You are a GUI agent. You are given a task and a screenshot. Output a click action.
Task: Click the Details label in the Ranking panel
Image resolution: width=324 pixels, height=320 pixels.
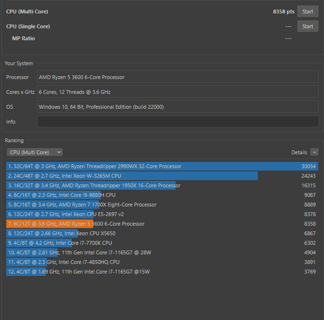coord(299,152)
